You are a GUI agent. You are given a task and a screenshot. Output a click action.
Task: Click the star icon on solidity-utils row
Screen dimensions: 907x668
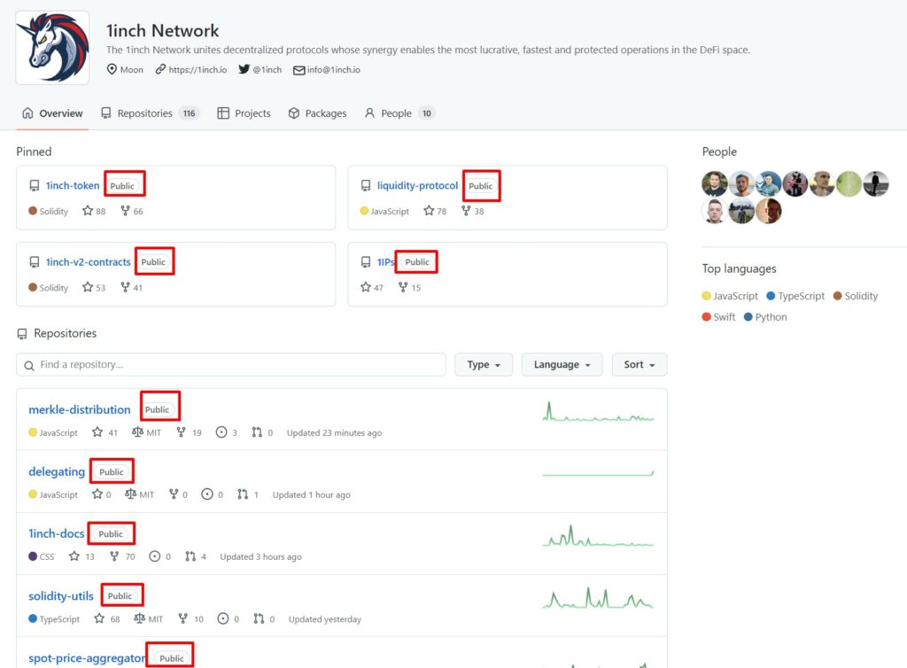(x=99, y=619)
